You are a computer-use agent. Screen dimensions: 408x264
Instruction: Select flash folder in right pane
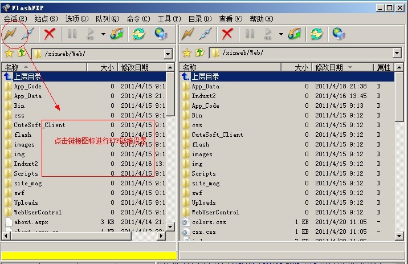[287, 144]
